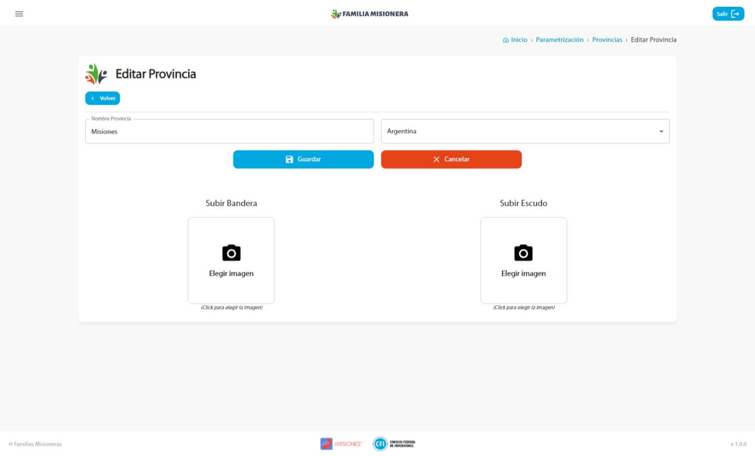Click the Familia Misionera header logo

(x=369, y=14)
